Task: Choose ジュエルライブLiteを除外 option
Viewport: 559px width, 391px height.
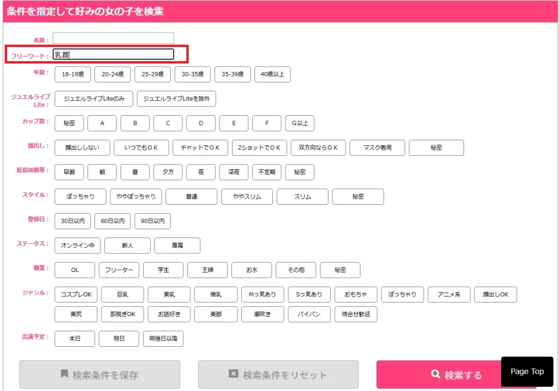Action: click(x=176, y=99)
